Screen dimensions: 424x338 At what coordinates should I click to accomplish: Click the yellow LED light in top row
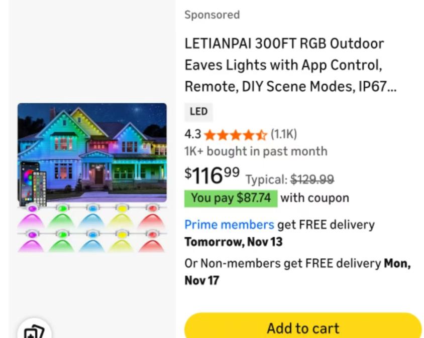click(122, 208)
